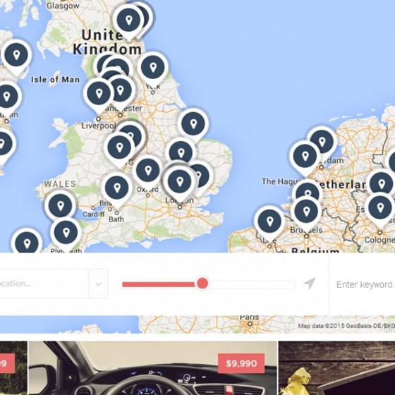Click the $9,990 price tag
This screenshot has height=395, width=395.
[241, 363]
